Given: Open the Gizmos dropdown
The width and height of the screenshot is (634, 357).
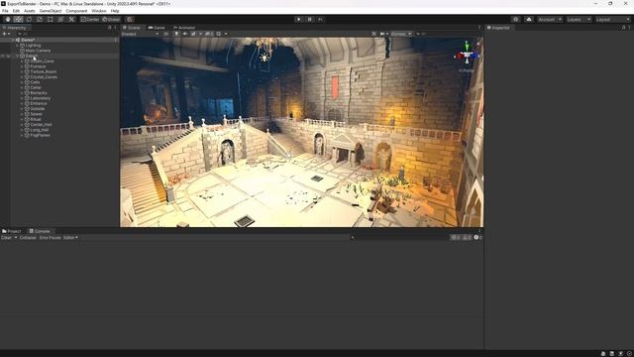Looking at the screenshot, I should [401, 34].
